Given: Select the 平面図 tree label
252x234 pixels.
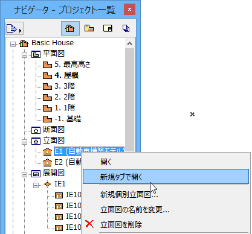Looking at the screenshot, I should pyautogui.click(x=54, y=54).
